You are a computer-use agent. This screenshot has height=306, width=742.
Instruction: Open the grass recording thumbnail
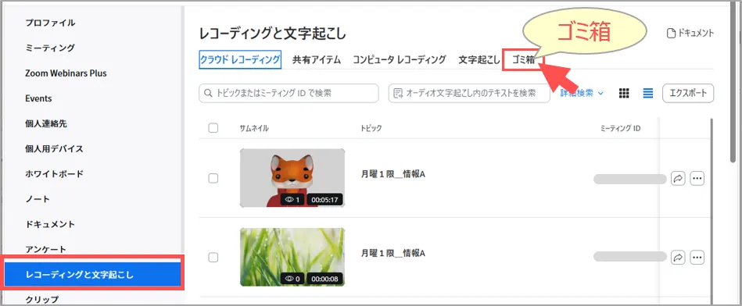[292, 257]
